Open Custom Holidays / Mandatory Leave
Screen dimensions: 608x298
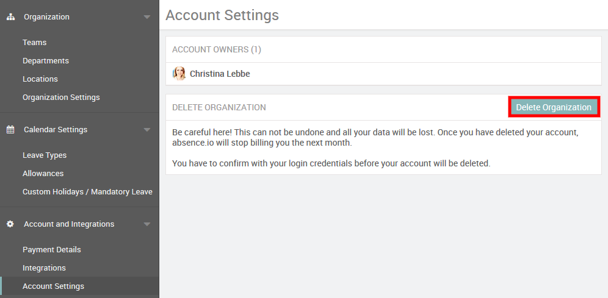click(x=87, y=192)
